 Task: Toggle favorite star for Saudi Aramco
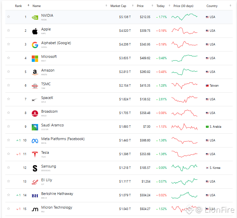click(x=9, y=126)
